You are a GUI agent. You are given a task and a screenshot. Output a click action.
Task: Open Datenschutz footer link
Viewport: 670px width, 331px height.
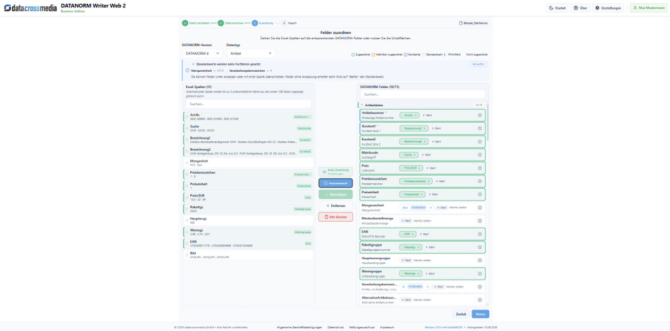pyautogui.click(x=336, y=327)
